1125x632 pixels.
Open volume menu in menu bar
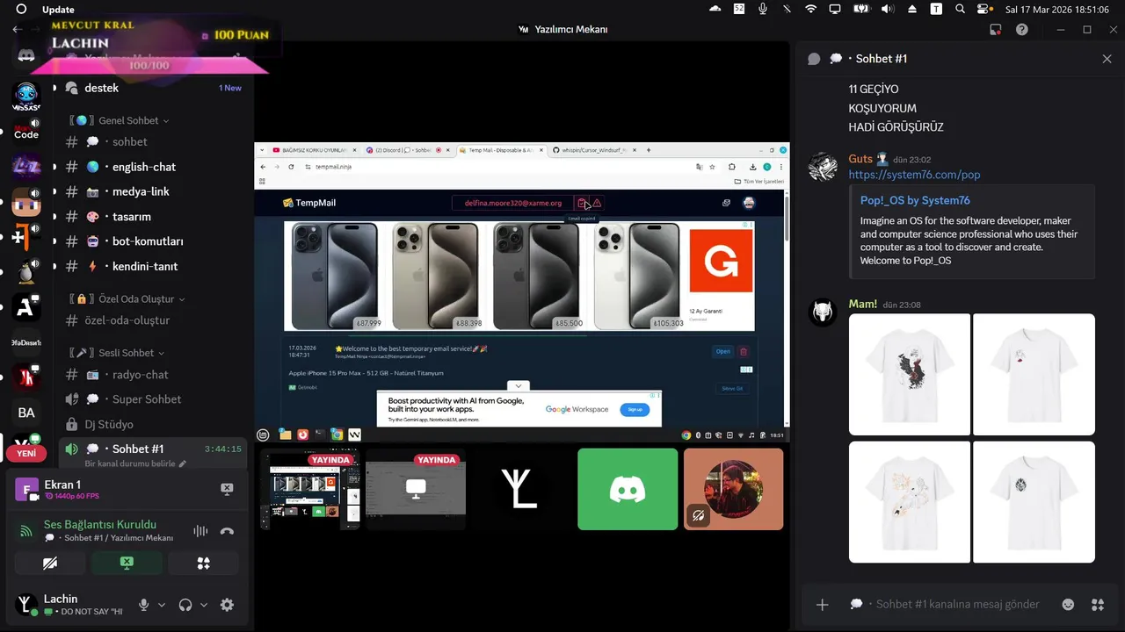(x=888, y=9)
